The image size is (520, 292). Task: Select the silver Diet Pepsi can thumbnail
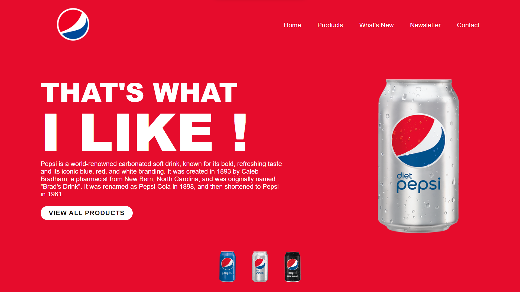click(260, 267)
